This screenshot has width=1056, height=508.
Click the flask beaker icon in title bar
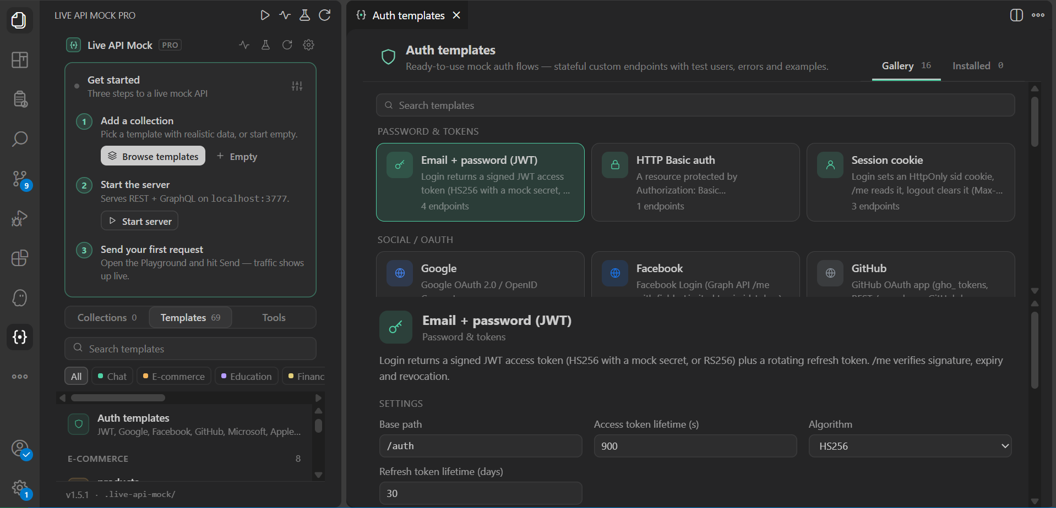304,15
